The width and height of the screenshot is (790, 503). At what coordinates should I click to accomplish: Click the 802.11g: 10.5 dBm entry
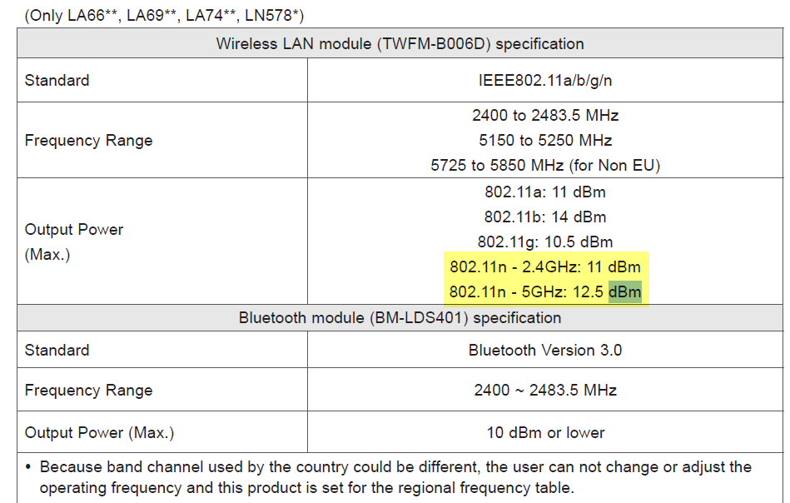point(545,242)
